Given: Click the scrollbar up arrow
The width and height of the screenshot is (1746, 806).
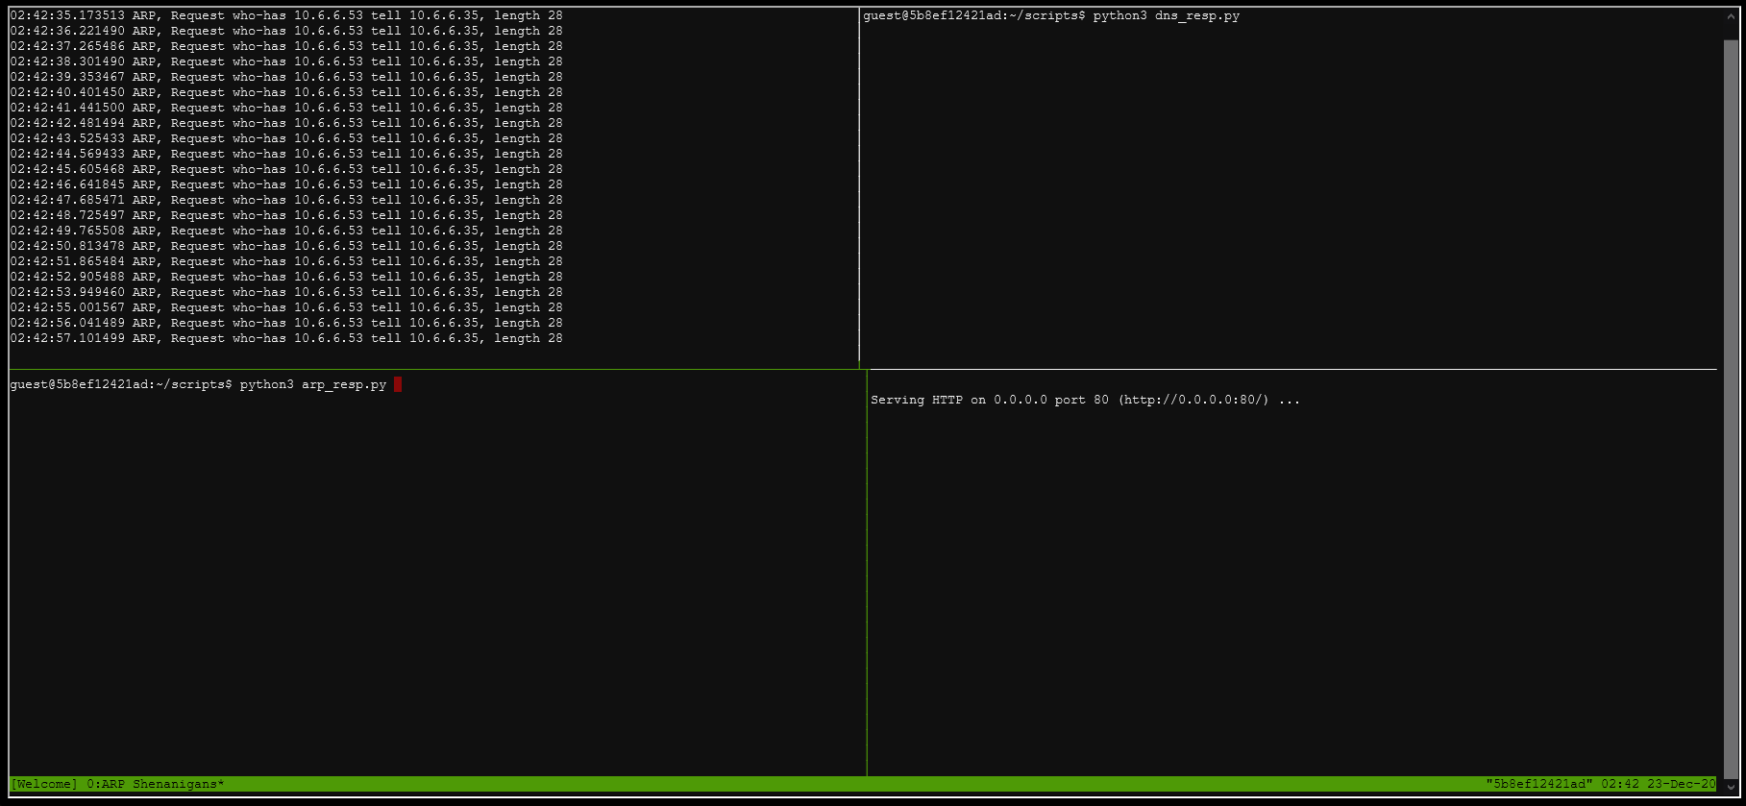Looking at the screenshot, I should pyautogui.click(x=1730, y=16).
